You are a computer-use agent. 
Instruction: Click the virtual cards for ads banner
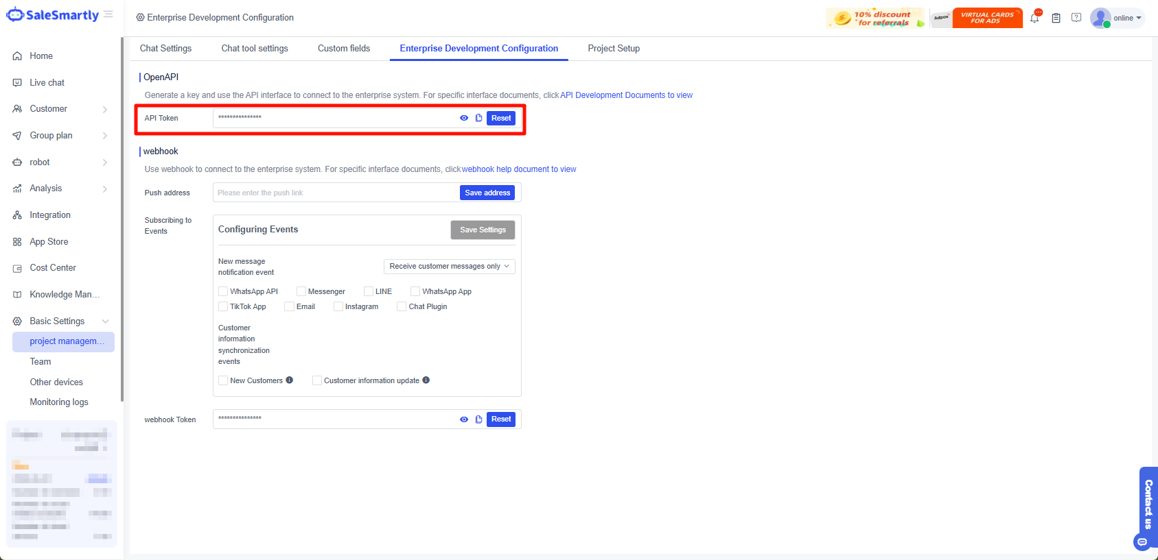(986, 18)
